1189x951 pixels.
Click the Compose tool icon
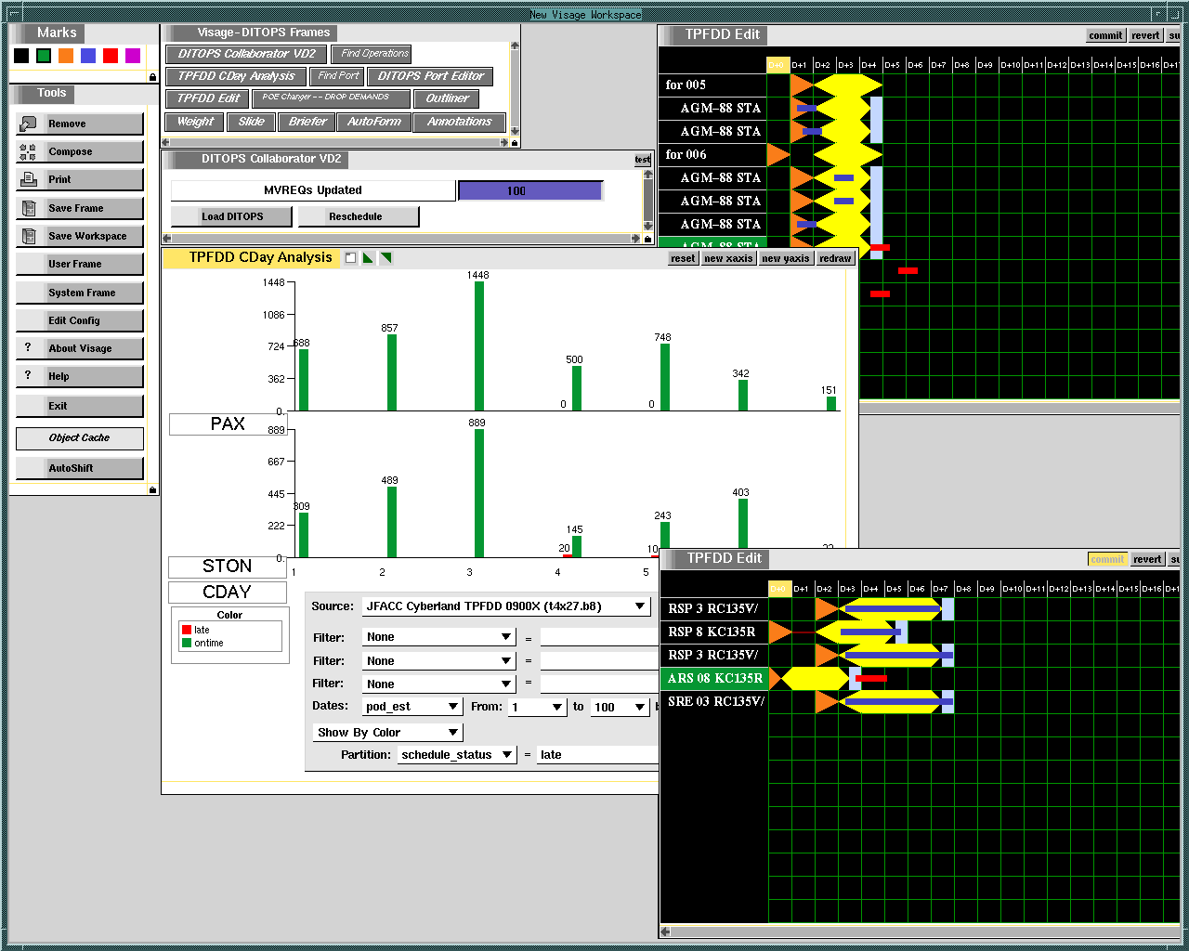click(x=28, y=152)
